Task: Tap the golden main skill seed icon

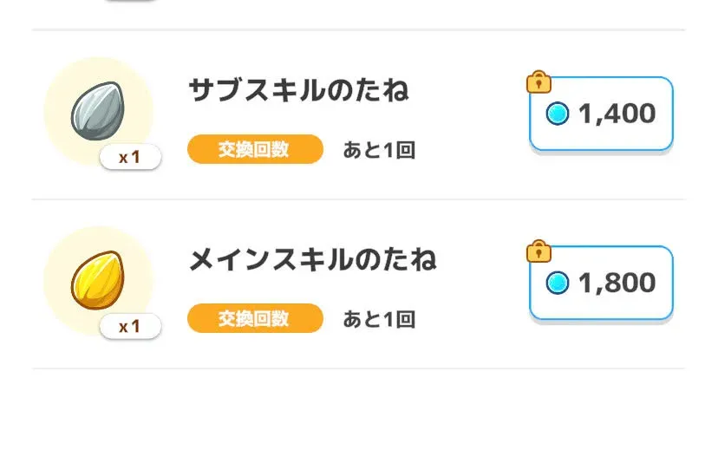Action: point(97,281)
